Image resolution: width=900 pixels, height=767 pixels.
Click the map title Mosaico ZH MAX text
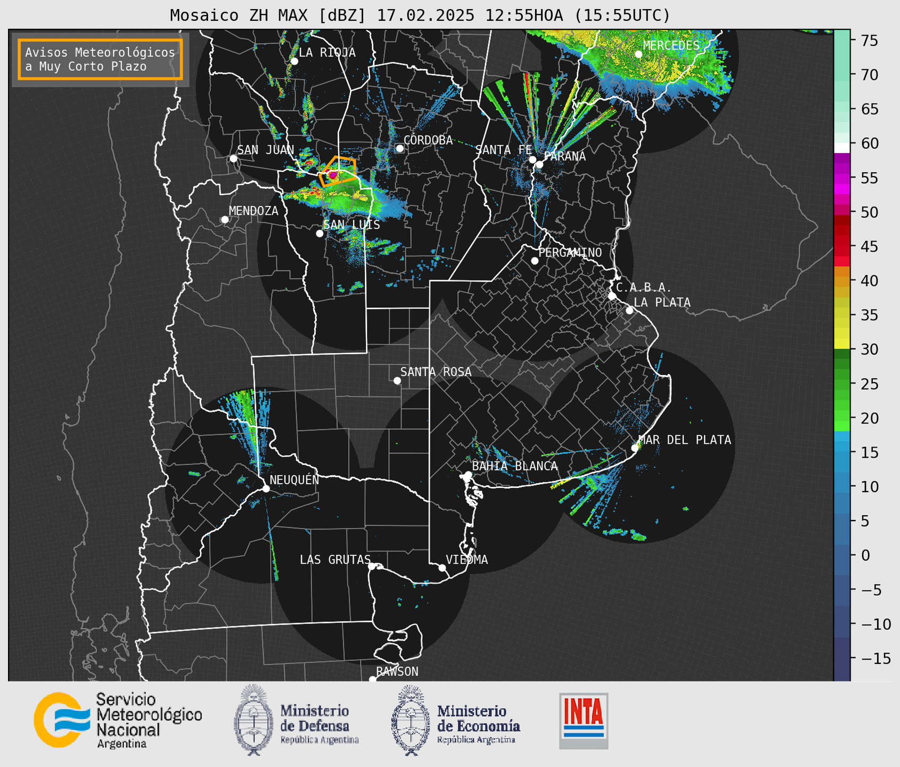[420, 15]
